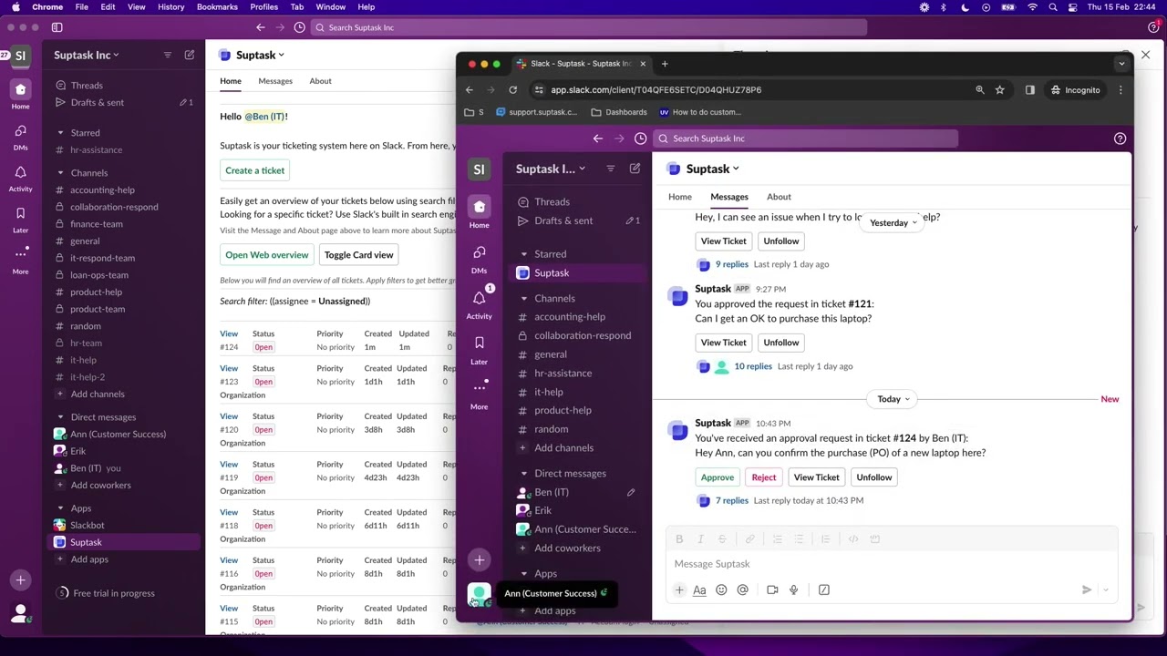Screen dimensions: 1167x656
Task: Open DMs in the front Slack sidebar
Action: tap(479, 259)
